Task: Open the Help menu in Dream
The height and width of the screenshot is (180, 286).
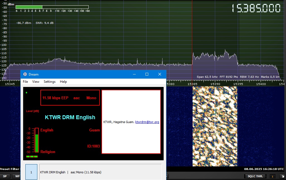Action: [63, 82]
